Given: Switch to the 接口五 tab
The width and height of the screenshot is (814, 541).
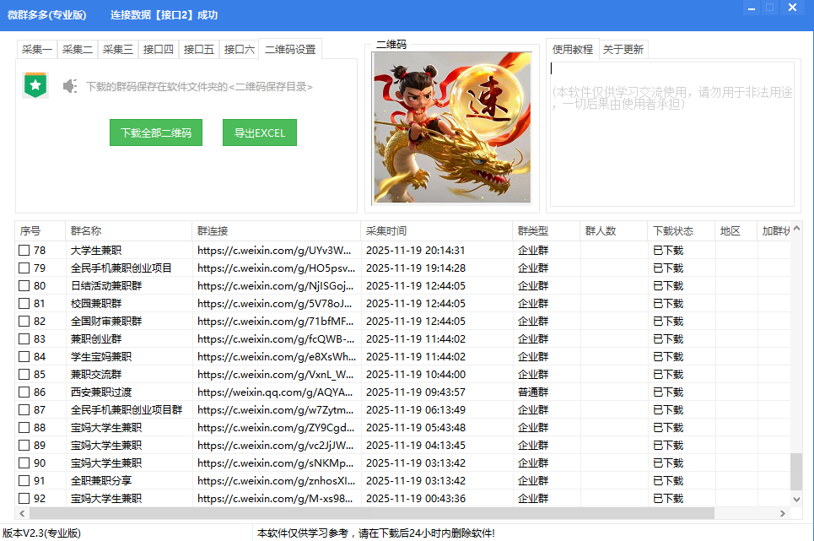Looking at the screenshot, I should tap(199, 49).
